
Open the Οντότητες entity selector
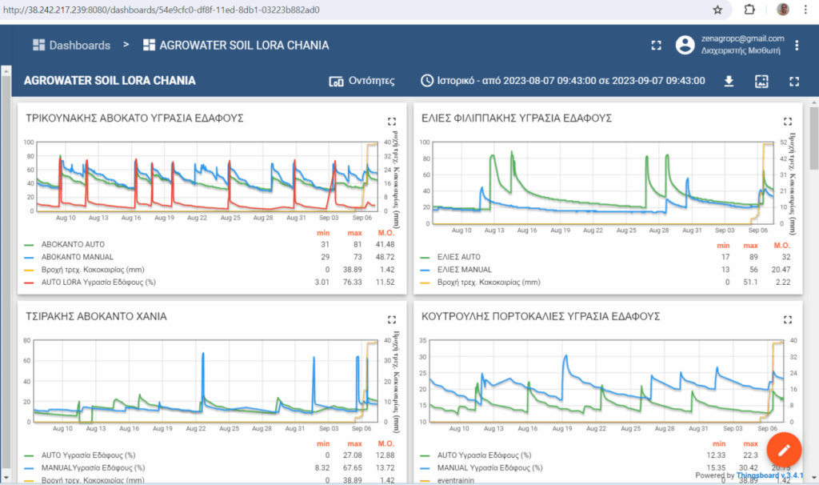click(362, 81)
